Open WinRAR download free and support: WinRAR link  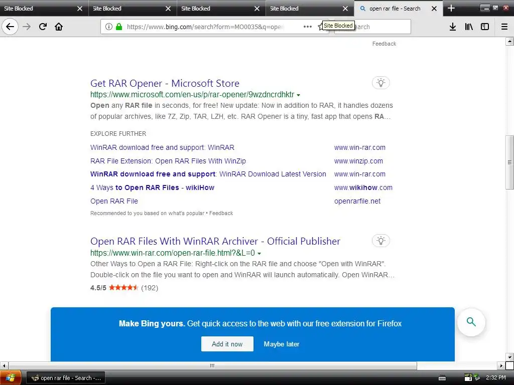pyautogui.click(x=162, y=148)
